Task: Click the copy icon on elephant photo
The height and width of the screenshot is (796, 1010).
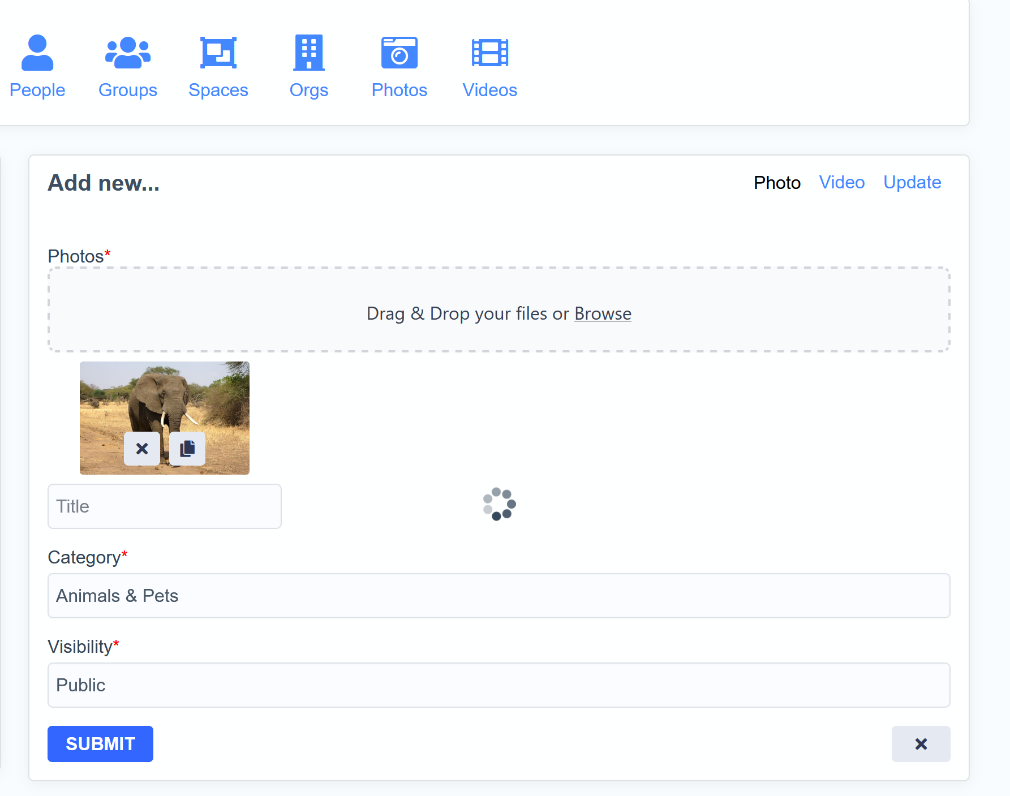Action: [x=187, y=449]
